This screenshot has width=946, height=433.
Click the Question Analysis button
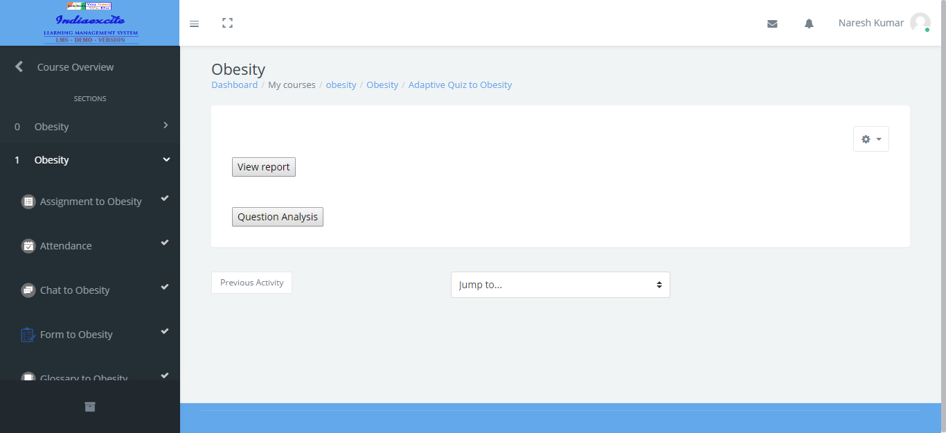(x=278, y=217)
